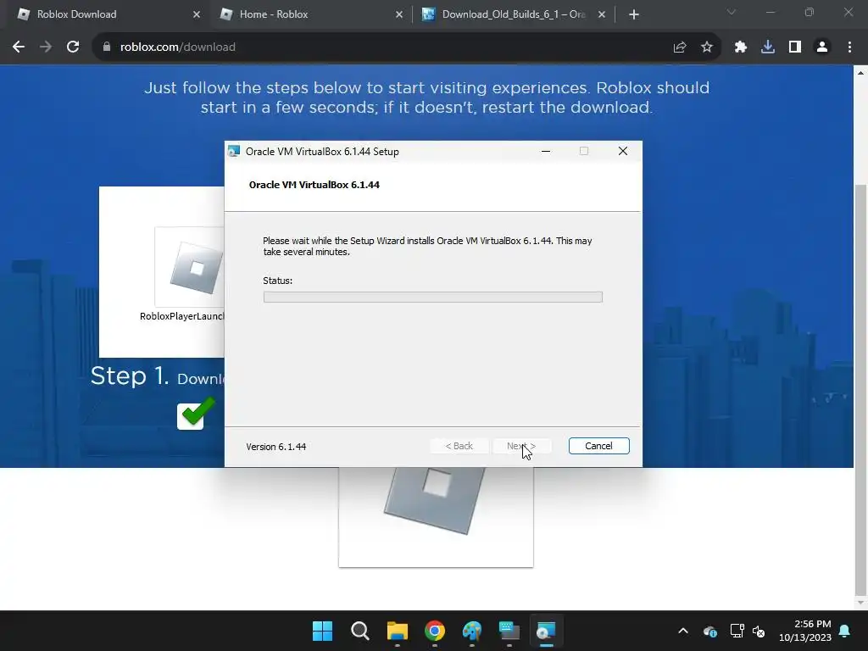The width and height of the screenshot is (868, 651).
Task: Bookmark this page with the star icon
Action: (707, 47)
